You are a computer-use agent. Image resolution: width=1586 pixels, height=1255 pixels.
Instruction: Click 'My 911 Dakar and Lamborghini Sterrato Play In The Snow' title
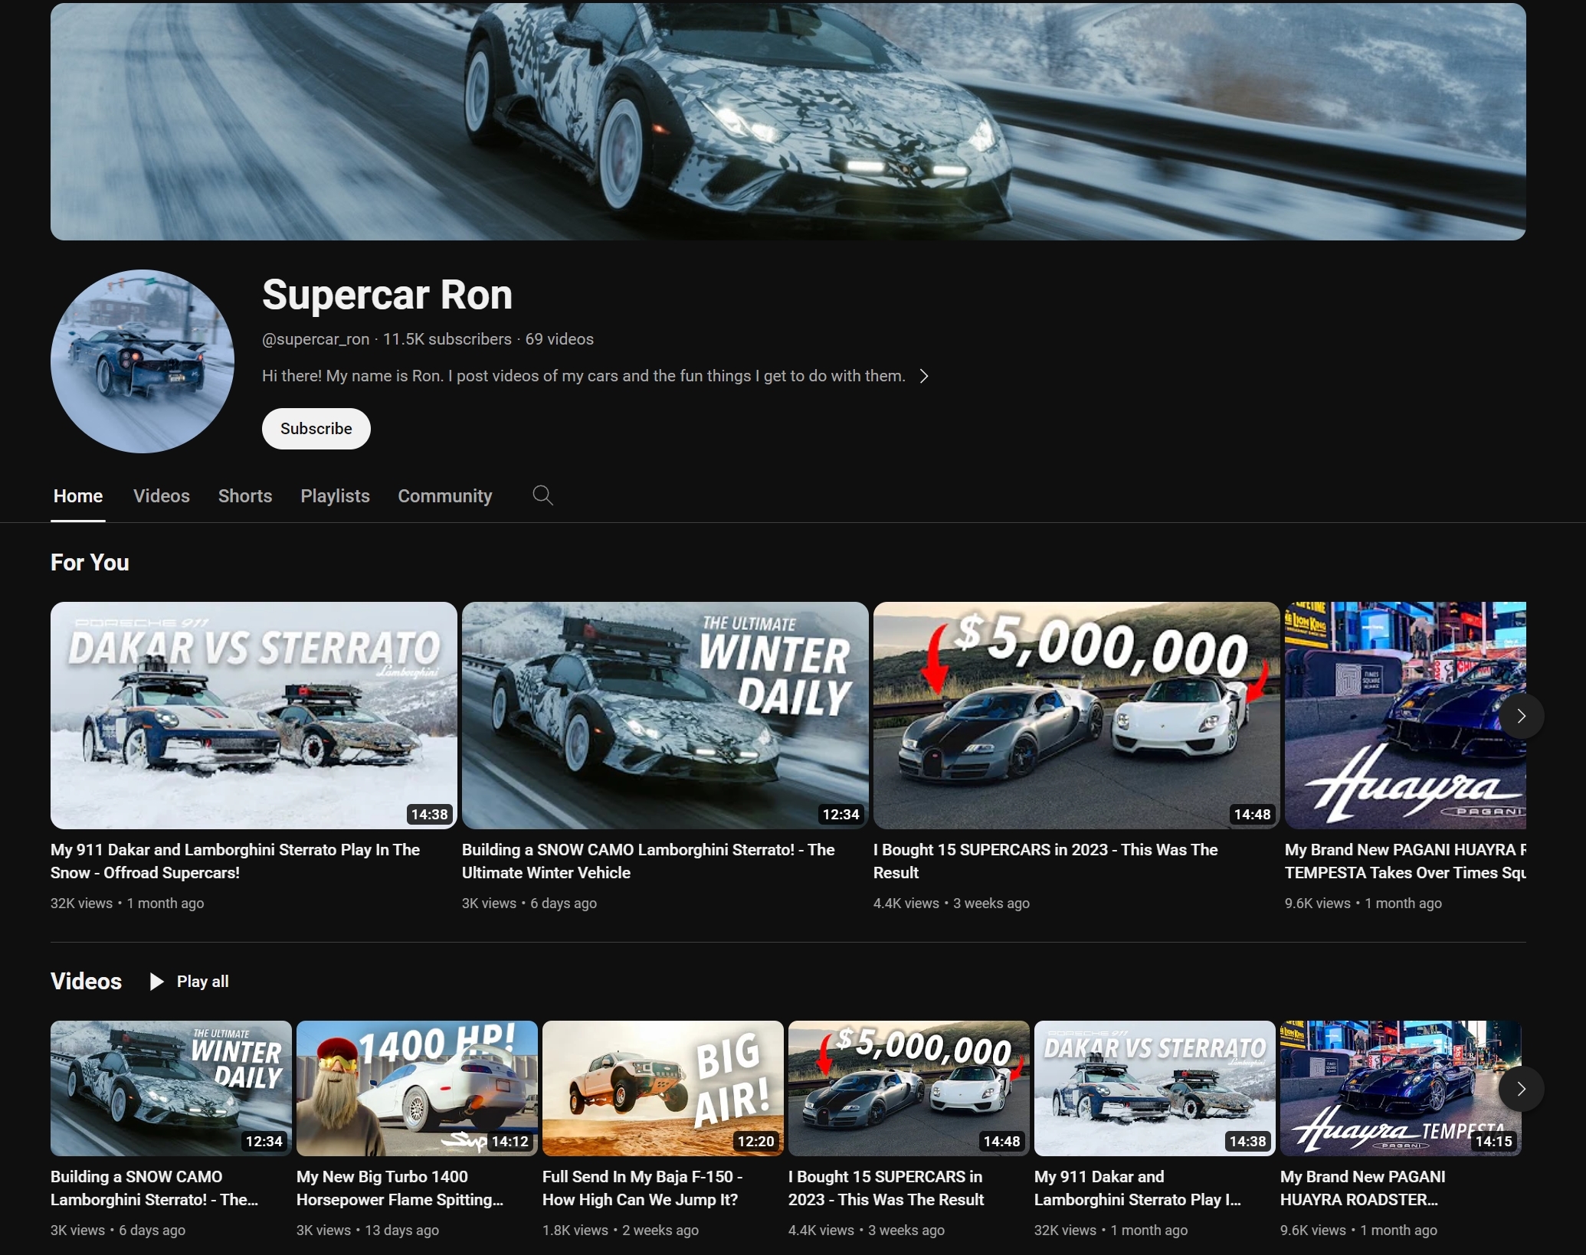(235, 861)
